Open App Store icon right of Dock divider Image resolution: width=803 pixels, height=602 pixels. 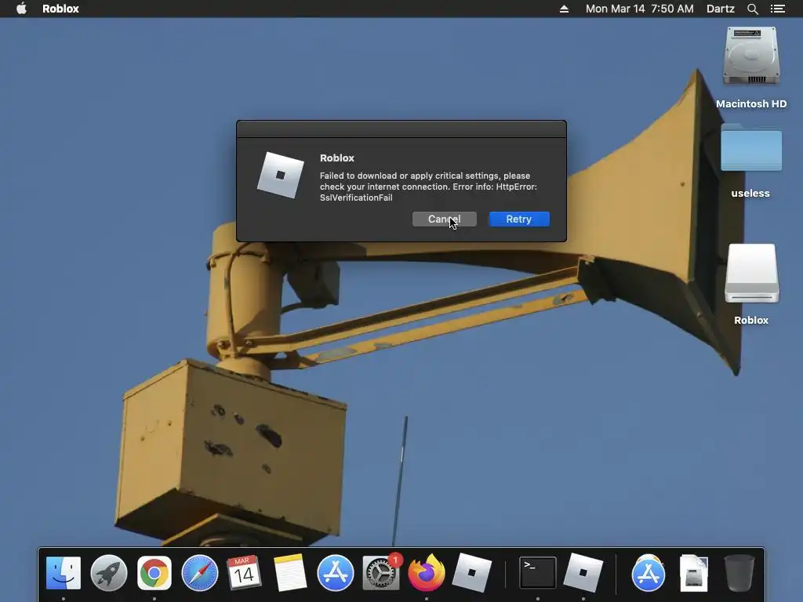[x=649, y=573]
